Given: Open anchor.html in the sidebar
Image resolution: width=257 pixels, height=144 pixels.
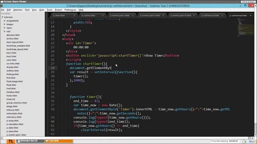Looking at the screenshot, I should [12, 38].
